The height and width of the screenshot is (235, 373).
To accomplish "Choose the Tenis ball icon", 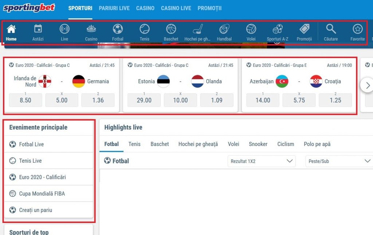I will [145, 29].
